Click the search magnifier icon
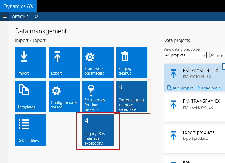225x163 pixels. [36, 16]
